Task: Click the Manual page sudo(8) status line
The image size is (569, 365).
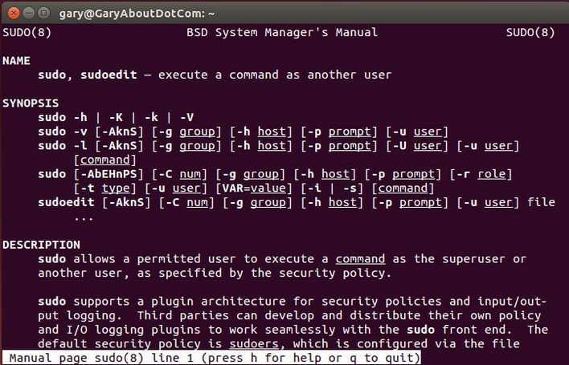Action: 211,358
